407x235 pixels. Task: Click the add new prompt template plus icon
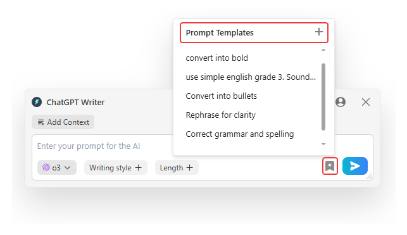[x=319, y=32]
